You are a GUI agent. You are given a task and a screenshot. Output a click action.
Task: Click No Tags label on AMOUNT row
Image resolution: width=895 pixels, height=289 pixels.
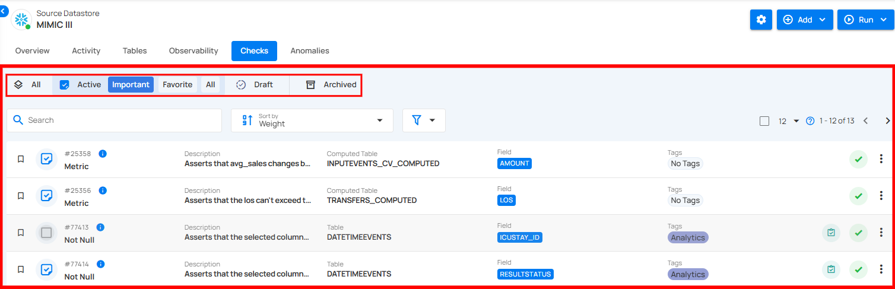point(685,164)
